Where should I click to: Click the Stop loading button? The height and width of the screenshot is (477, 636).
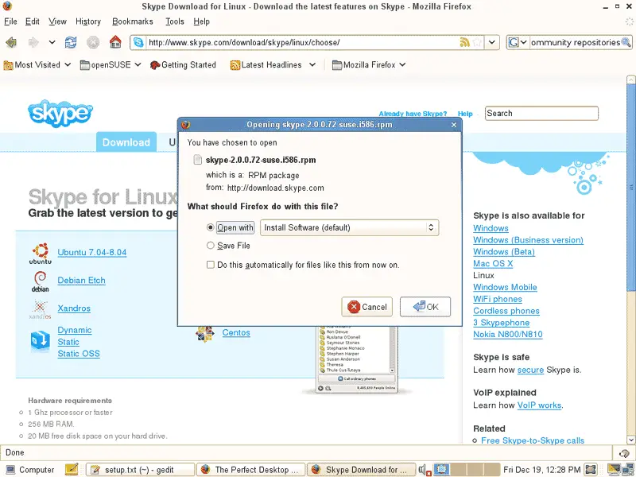pos(93,42)
